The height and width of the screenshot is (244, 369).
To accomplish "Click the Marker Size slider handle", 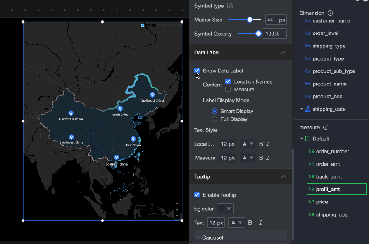I will pyautogui.click(x=250, y=20).
